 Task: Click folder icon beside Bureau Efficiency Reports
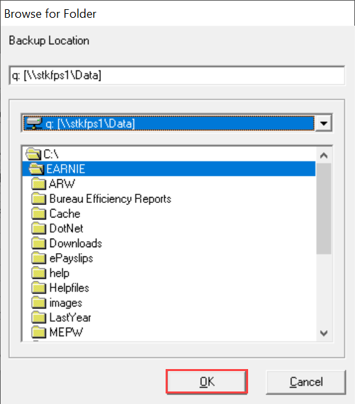pos(39,198)
